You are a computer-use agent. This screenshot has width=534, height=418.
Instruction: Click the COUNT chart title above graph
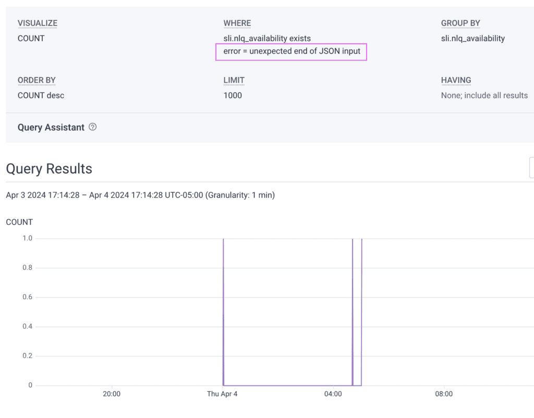[x=19, y=222]
